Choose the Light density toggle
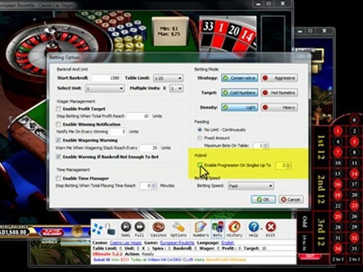This screenshot has height=272, width=363. 240,108
